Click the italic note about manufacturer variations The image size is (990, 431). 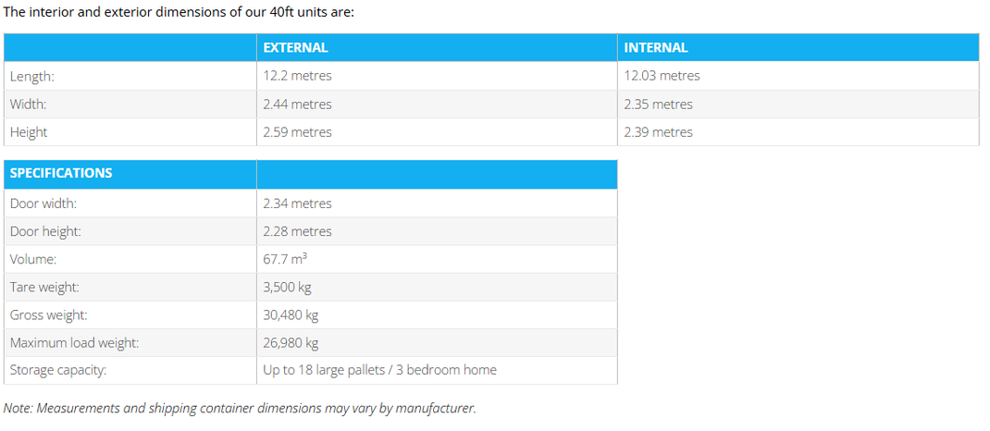[x=240, y=408]
